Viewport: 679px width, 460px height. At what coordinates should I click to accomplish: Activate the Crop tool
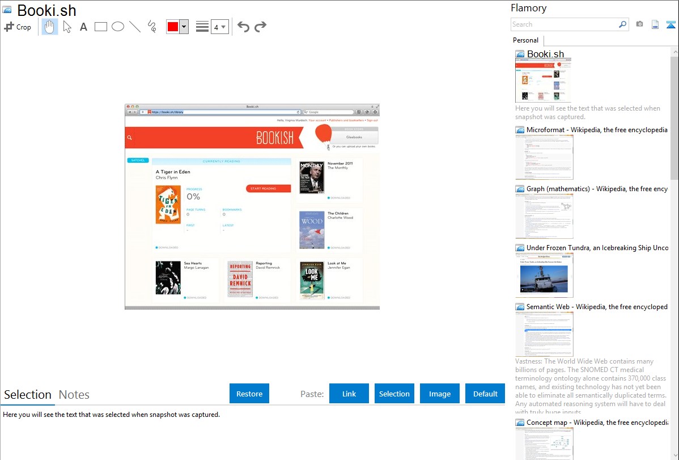point(18,27)
